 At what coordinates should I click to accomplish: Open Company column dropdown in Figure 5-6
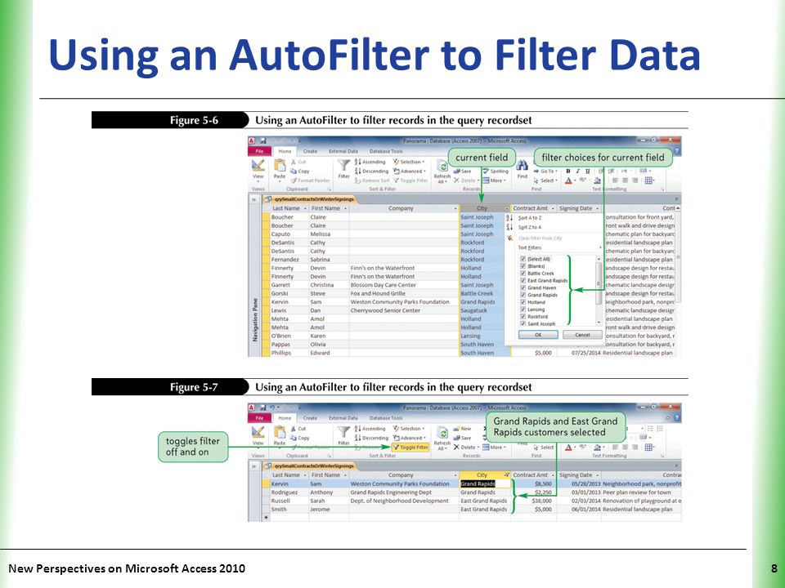[455, 208]
